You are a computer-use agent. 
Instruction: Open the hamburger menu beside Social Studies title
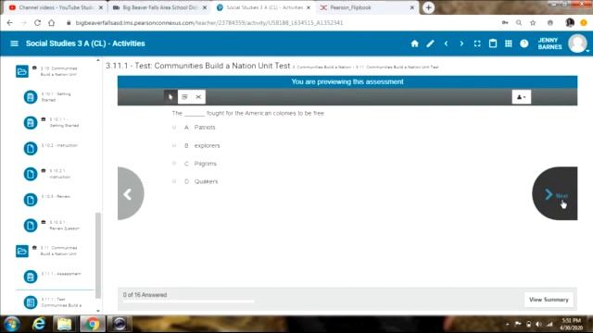click(x=15, y=43)
